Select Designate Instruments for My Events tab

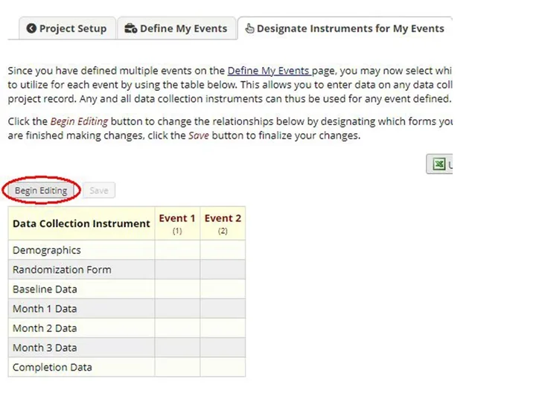[x=345, y=29]
